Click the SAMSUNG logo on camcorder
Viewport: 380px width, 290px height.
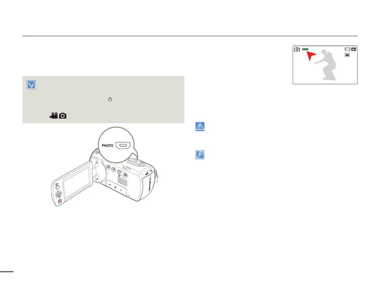[x=149, y=185]
